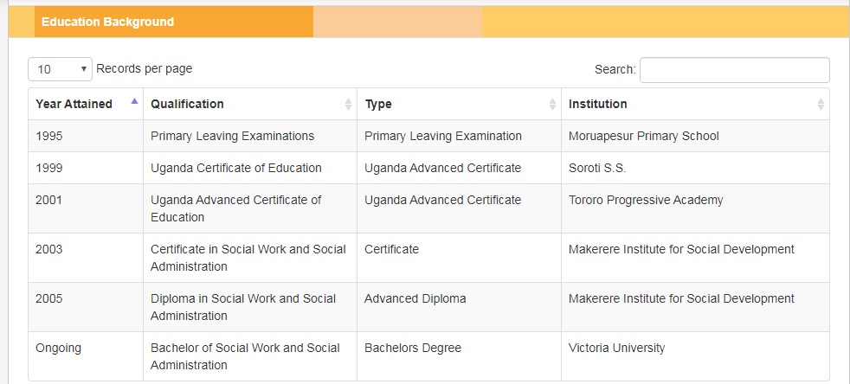Click the Search input field
Screen dimensions: 850x384
(735, 70)
